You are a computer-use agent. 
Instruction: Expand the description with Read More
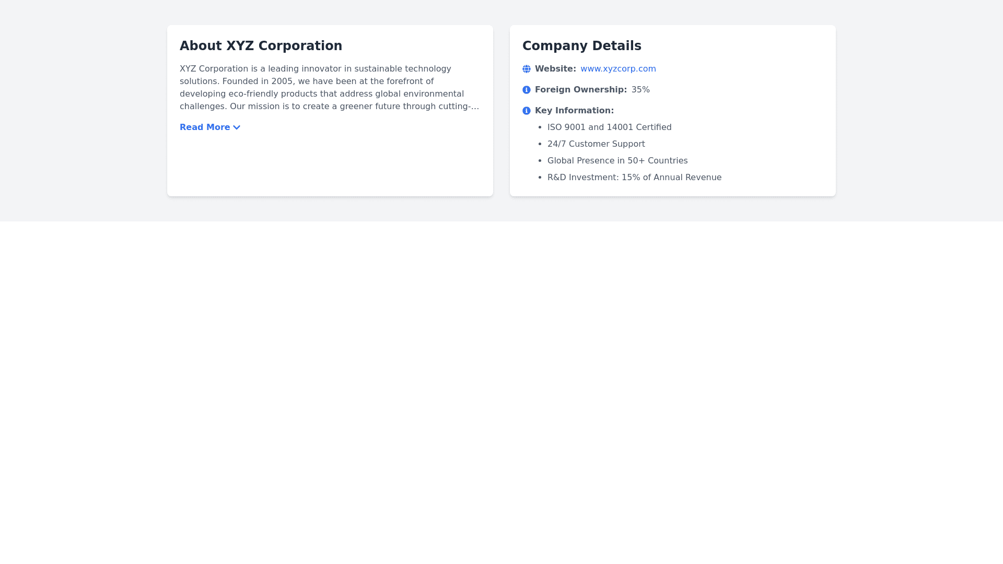point(205,127)
